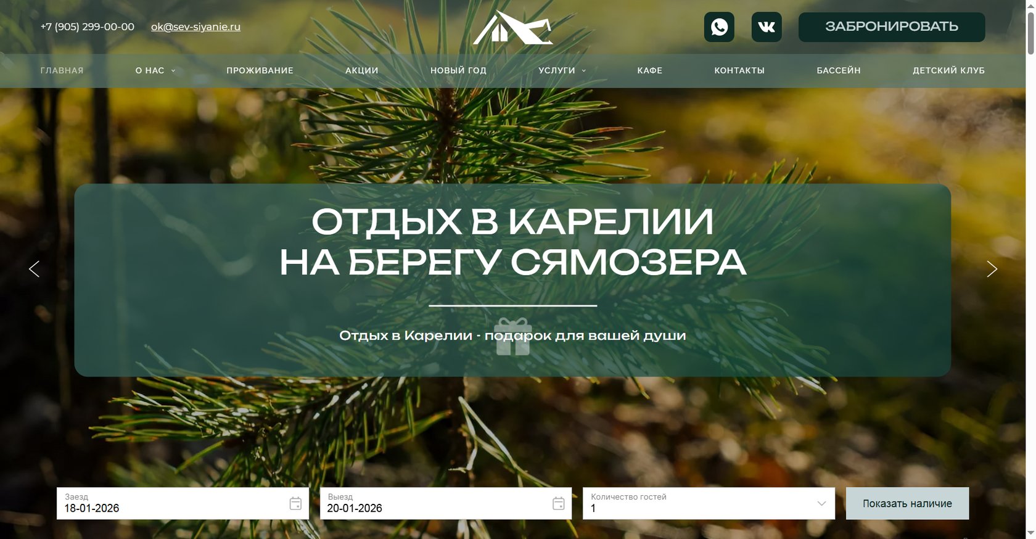This screenshot has height=539, width=1036.
Task: Expand the 'О нас' submenu chevron
Action: pyautogui.click(x=173, y=71)
